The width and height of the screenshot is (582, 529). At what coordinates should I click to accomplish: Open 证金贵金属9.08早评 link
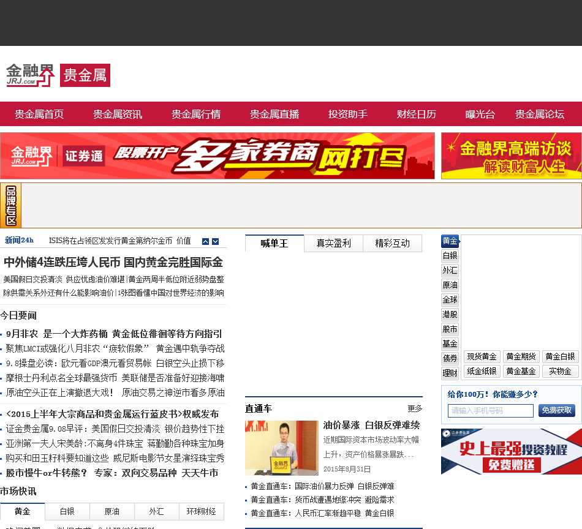coord(115,429)
